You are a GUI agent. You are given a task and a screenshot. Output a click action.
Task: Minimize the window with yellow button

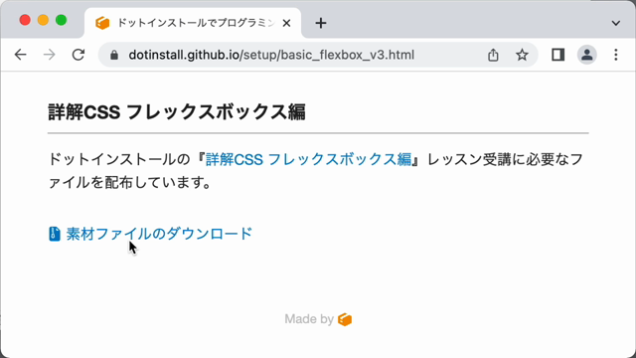coord(43,20)
